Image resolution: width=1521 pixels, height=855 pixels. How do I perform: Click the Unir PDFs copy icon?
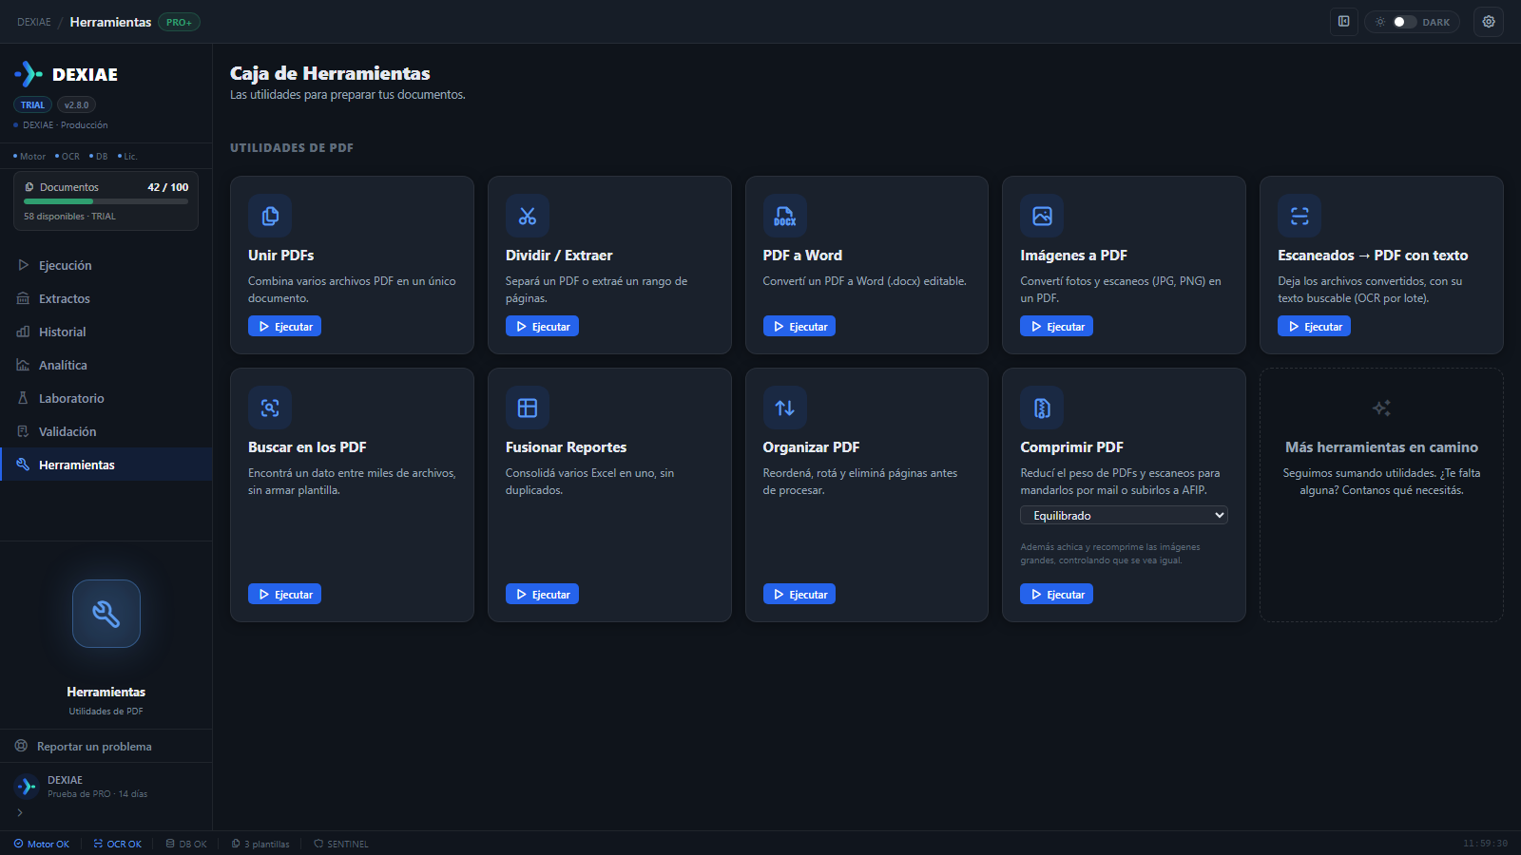click(x=270, y=216)
